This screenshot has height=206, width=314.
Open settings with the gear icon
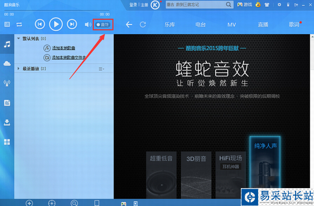point(279,5)
